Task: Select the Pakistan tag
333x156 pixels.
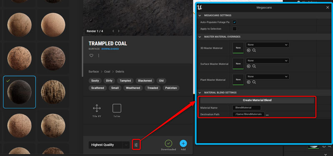Action: click(x=171, y=88)
